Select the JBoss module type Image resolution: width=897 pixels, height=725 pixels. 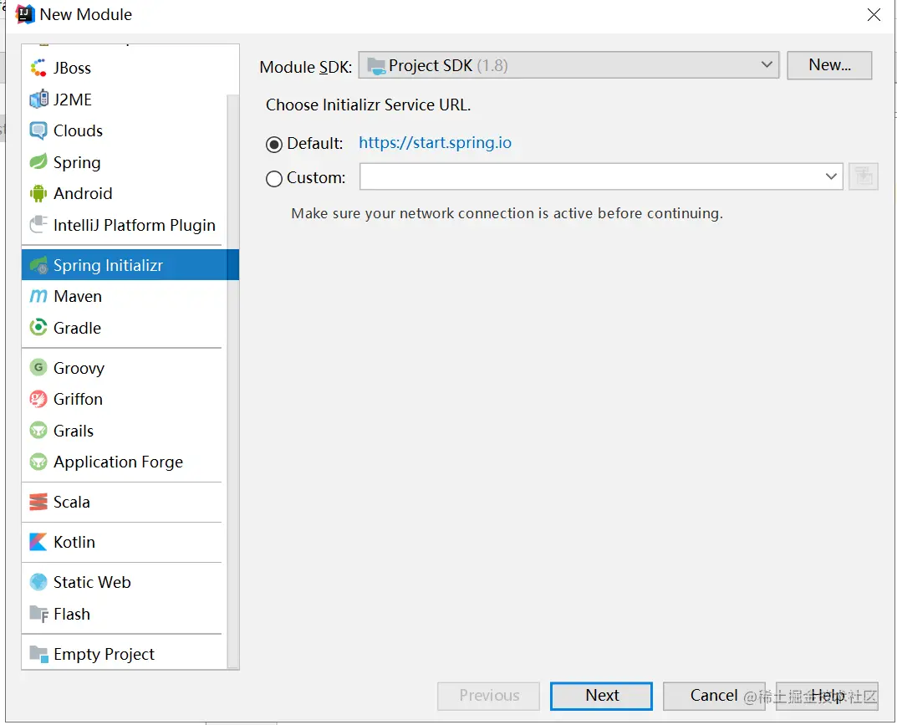point(124,68)
